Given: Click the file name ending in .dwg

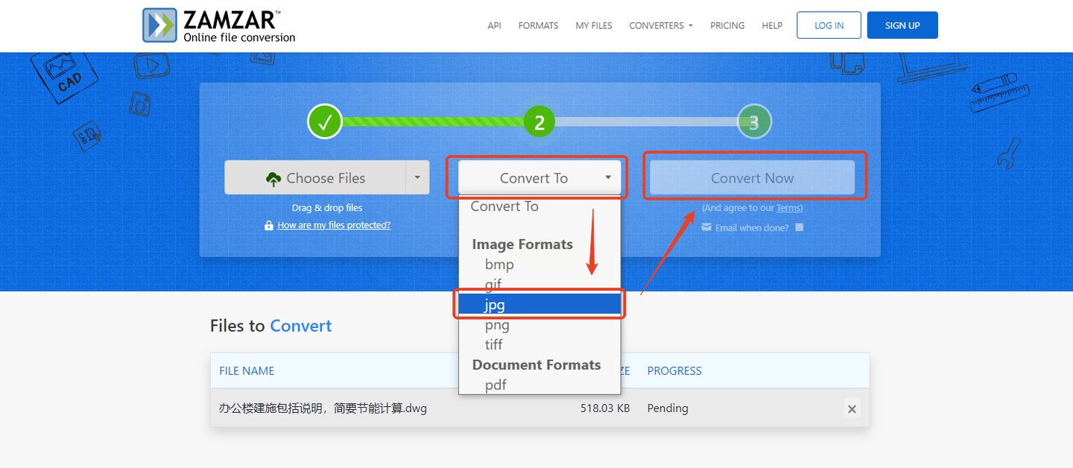Looking at the screenshot, I should (x=323, y=408).
